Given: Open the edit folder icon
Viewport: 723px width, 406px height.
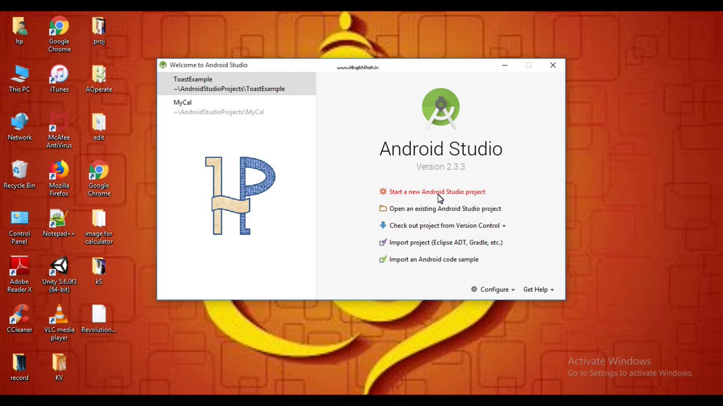Looking at the screenshot, I should pyautogui.click(x=99, y=122).
